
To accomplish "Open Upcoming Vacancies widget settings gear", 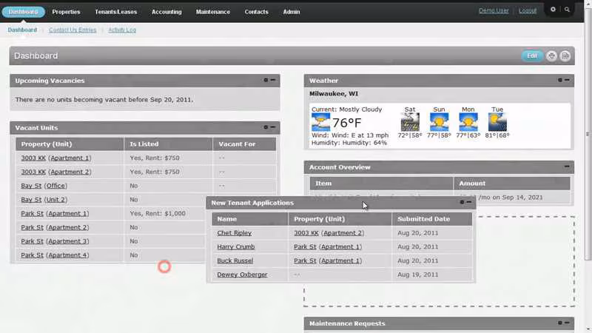I will [266, 80].
